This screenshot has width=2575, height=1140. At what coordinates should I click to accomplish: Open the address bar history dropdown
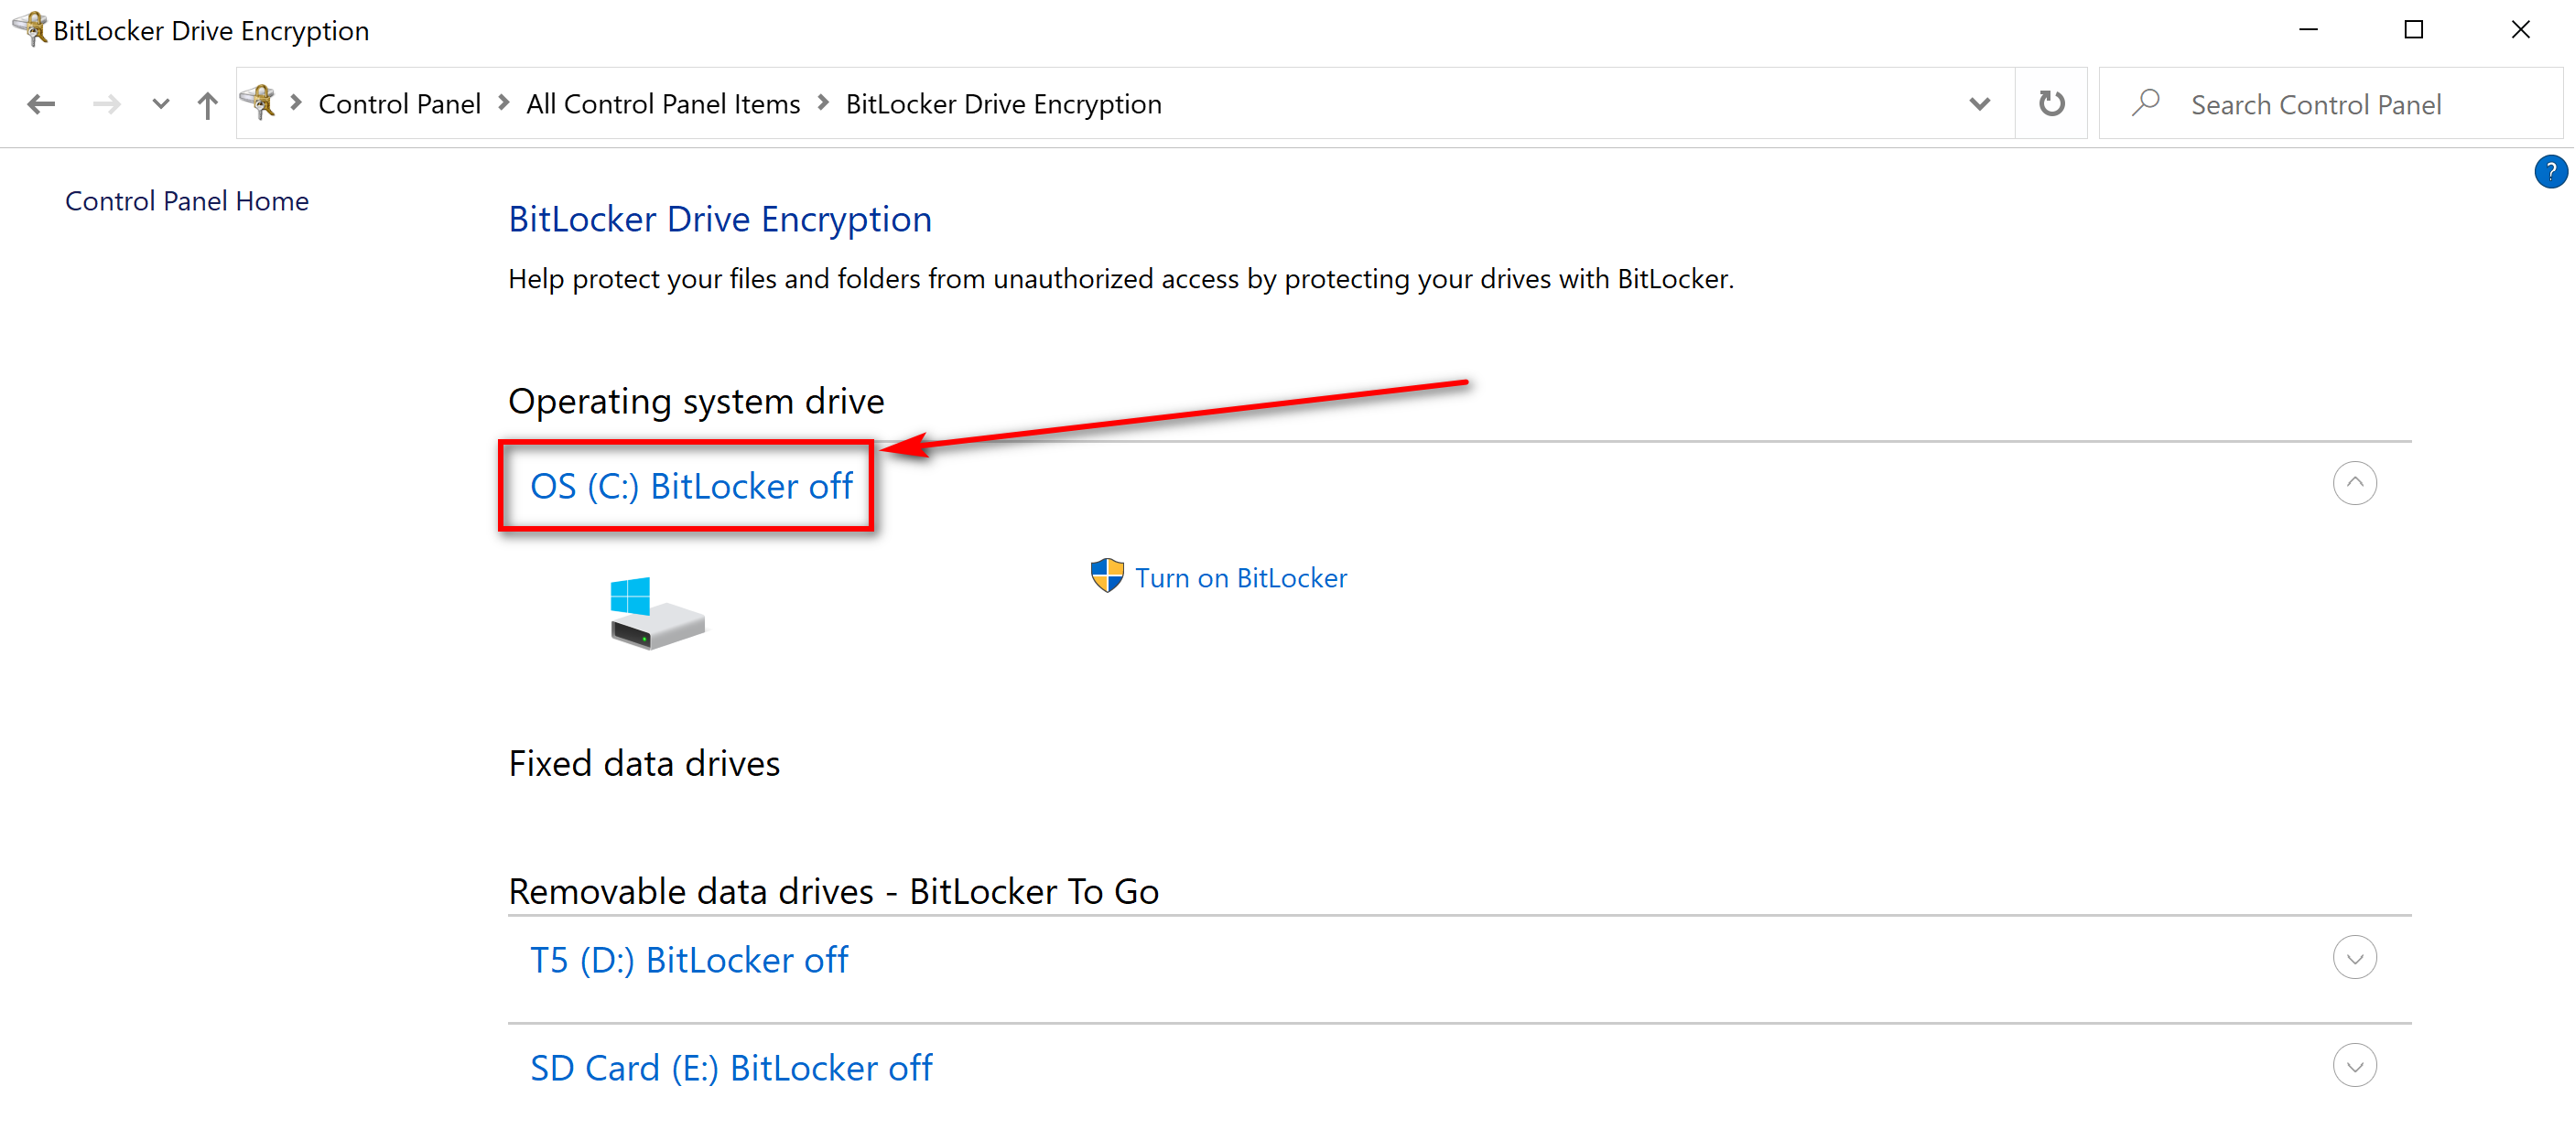tap(1978, 104)
